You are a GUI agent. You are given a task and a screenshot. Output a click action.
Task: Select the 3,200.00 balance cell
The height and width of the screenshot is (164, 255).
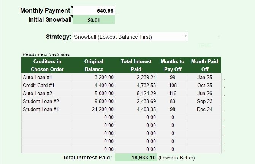(x=94, y=77)
